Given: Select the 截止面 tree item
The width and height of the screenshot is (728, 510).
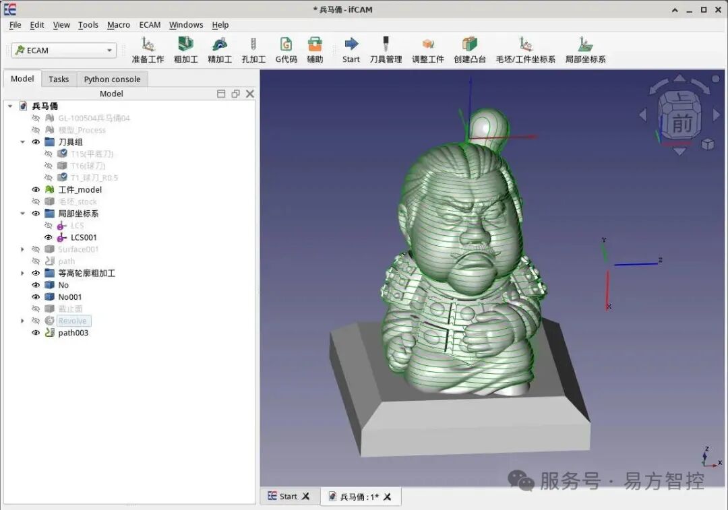Looking at the screenshot, I should (70, 309).
